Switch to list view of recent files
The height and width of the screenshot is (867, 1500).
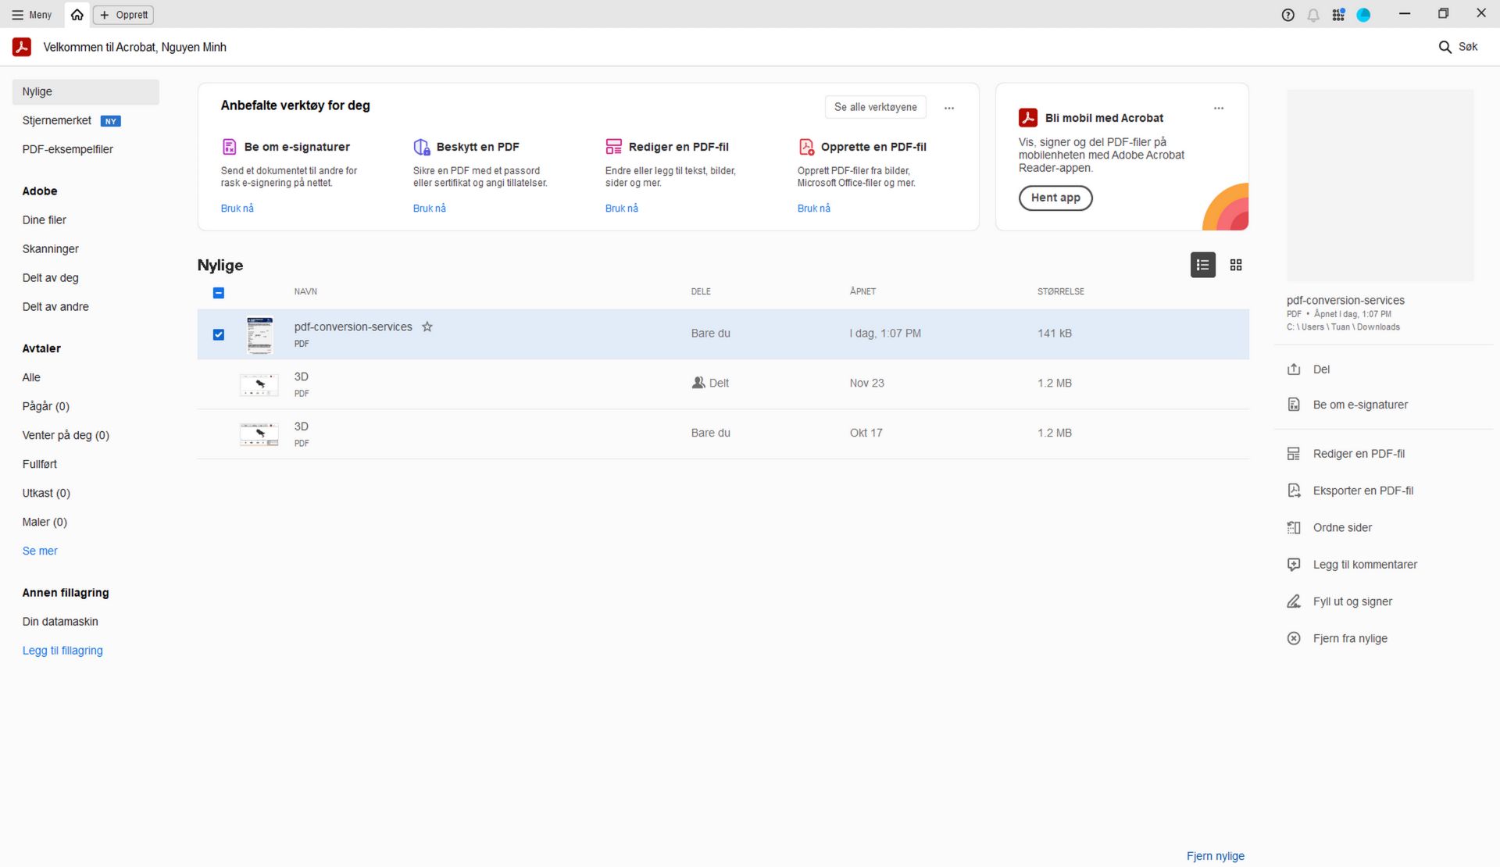pos(1202,266)
